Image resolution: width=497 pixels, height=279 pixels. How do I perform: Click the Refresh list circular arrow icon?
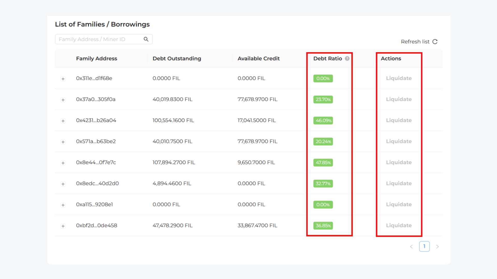click(435, 42)
